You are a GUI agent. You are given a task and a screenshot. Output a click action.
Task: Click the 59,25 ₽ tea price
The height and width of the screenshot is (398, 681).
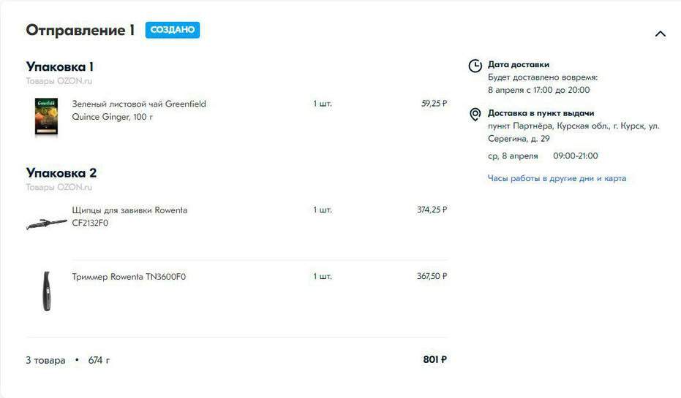point(434,104)
